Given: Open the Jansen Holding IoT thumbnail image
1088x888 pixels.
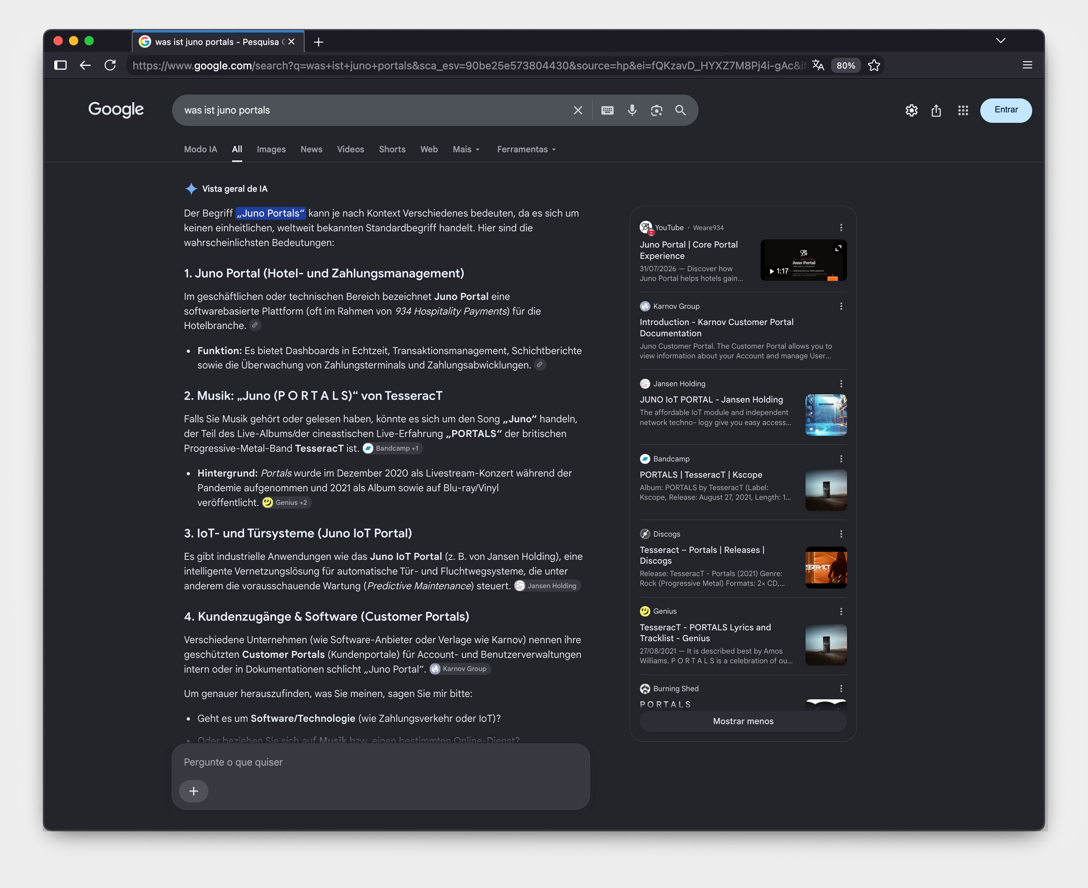Looking at the screenshot, I should point(826,415).
